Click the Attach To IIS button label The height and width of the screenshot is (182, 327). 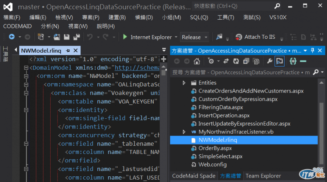pyautogui.click(x=260, y=37)
